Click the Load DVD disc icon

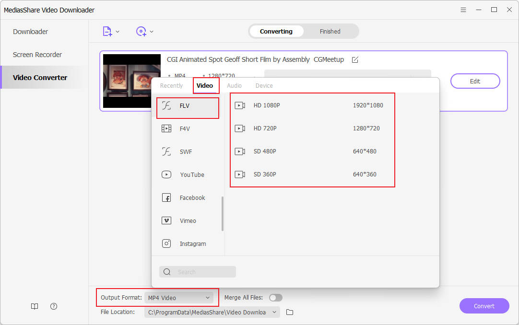[142, 32]
